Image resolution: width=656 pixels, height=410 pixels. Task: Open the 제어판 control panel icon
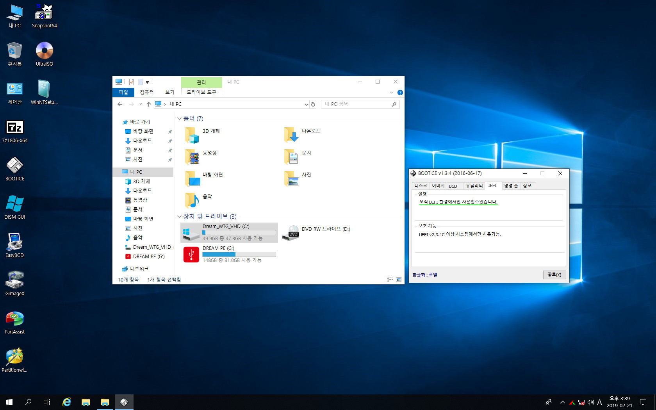tap(15, 93)
